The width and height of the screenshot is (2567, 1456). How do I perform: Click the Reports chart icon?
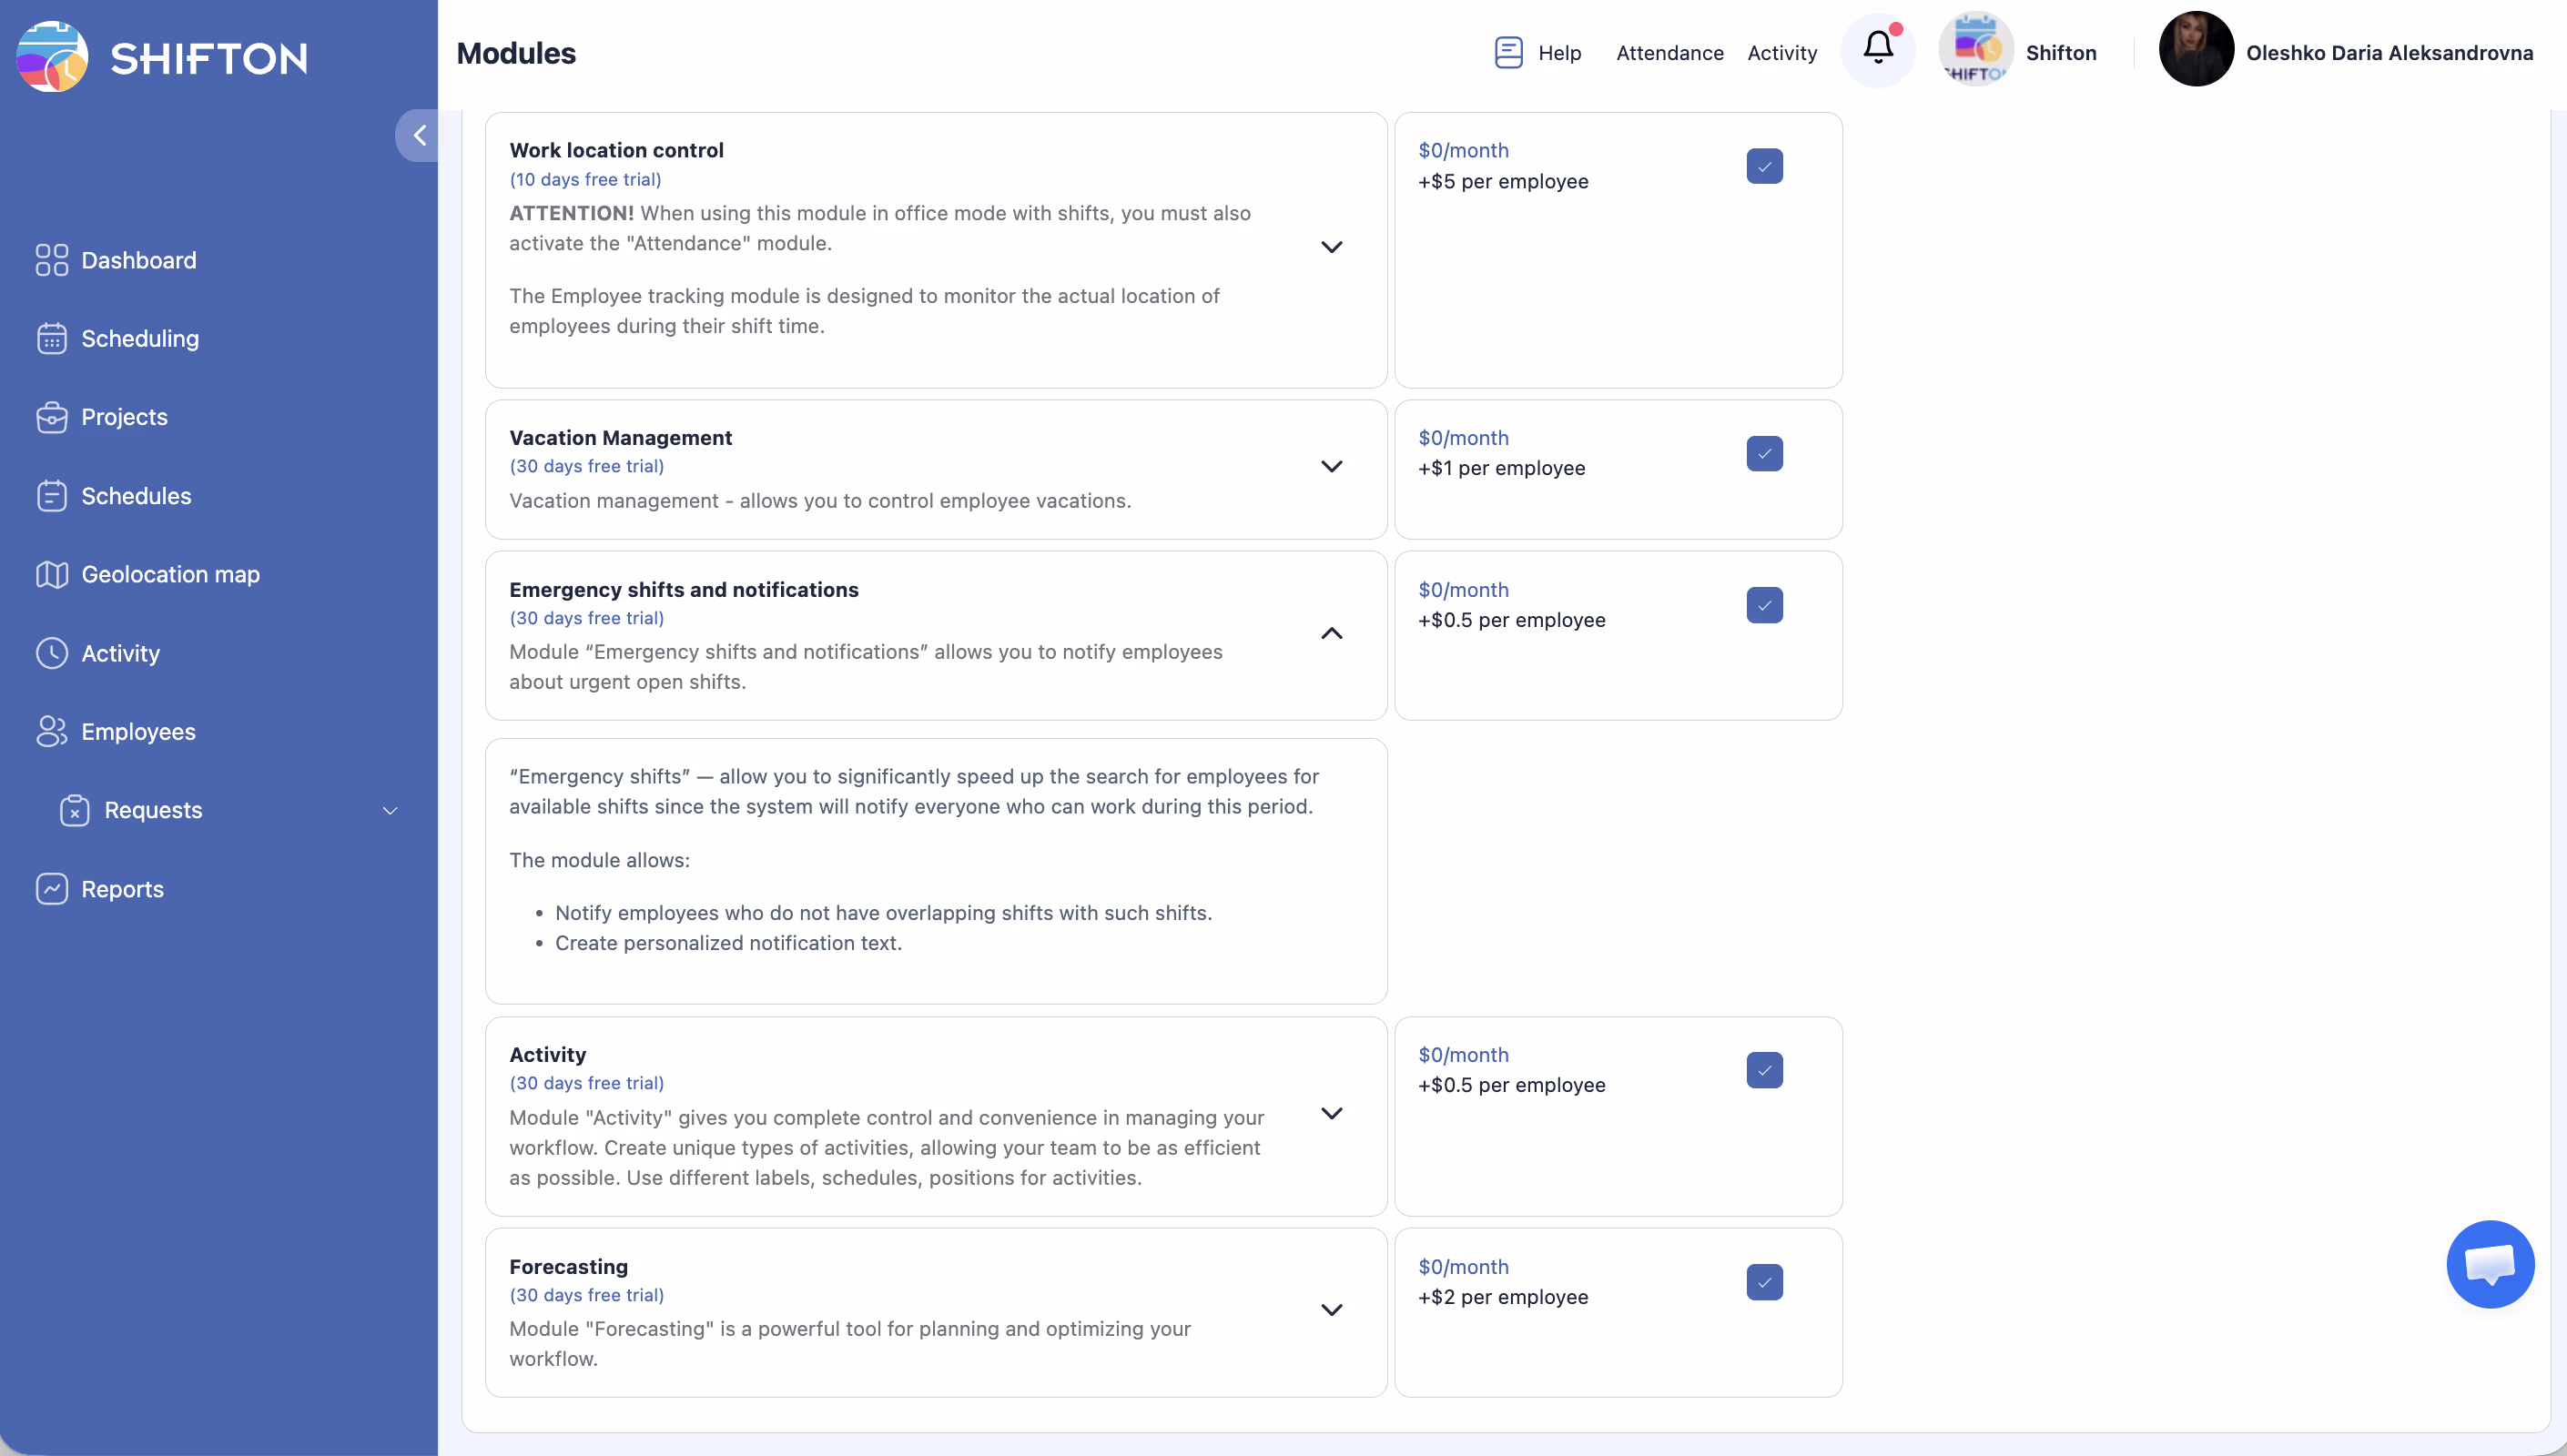[x=52, y=889]
